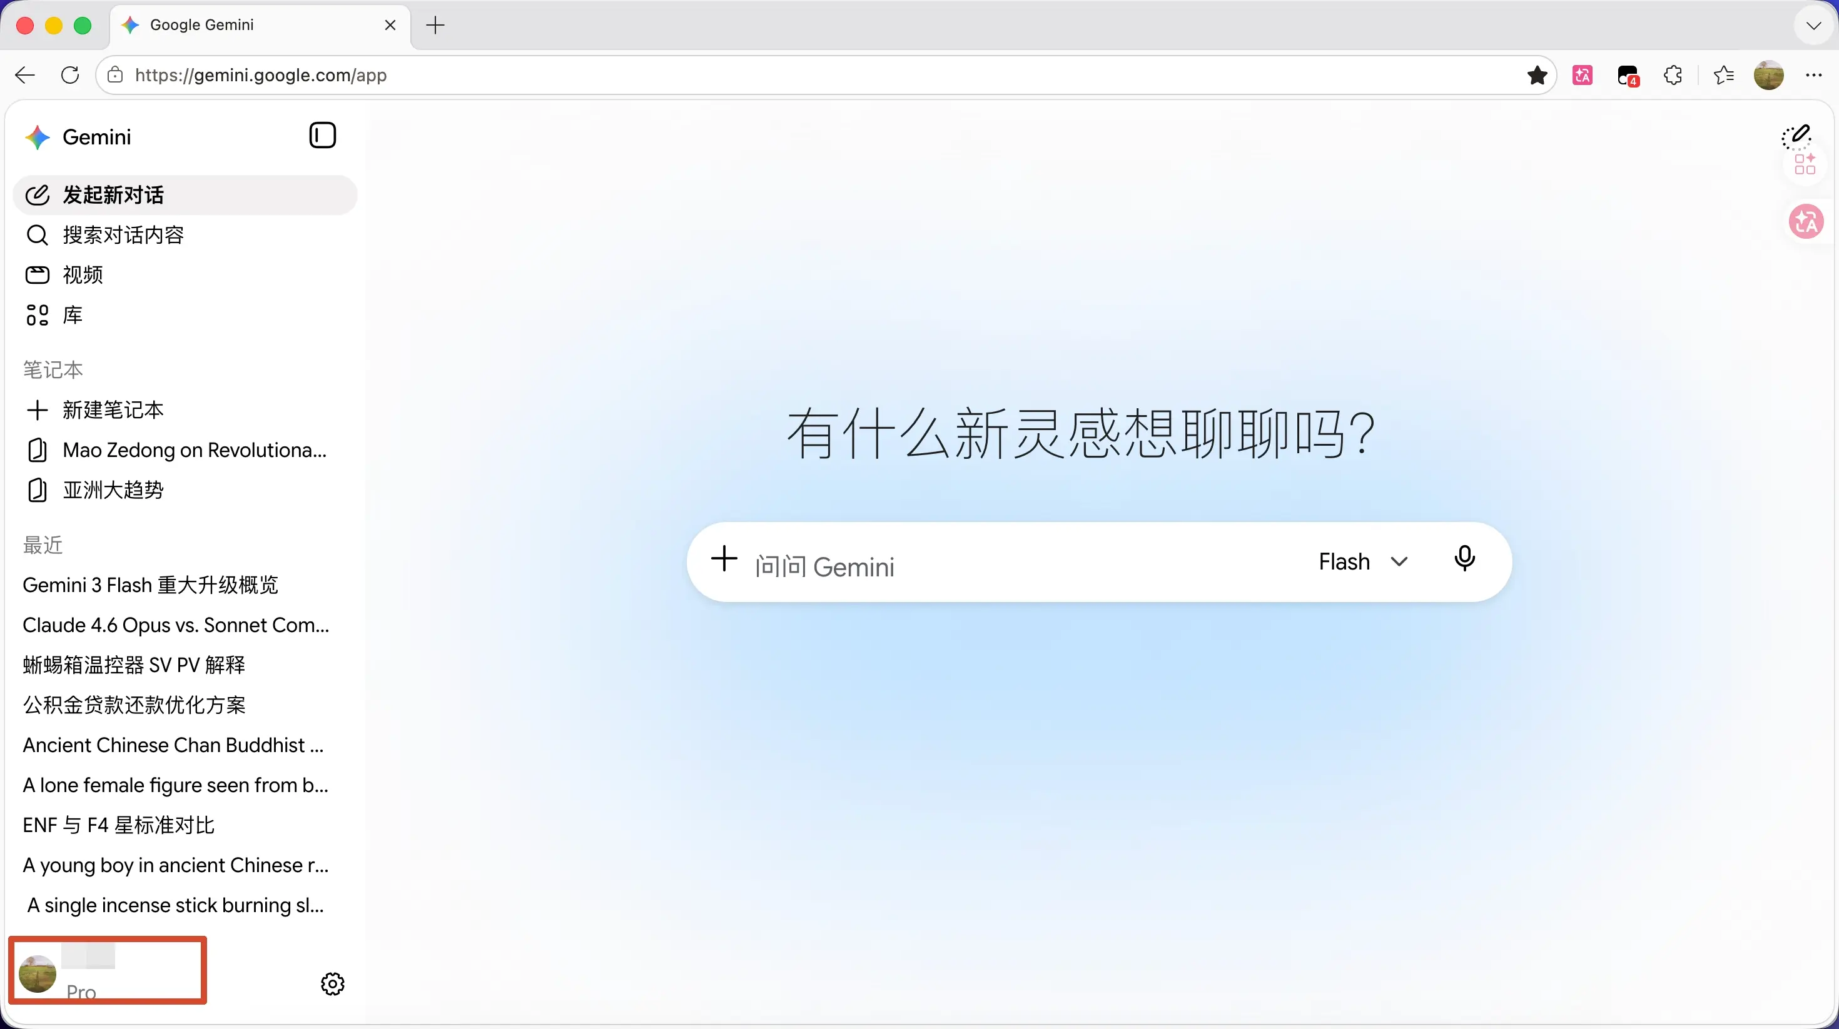Start a new chat via 发起新对话
This screenshot has height=1029, width=1839.
tap(185, 195)
